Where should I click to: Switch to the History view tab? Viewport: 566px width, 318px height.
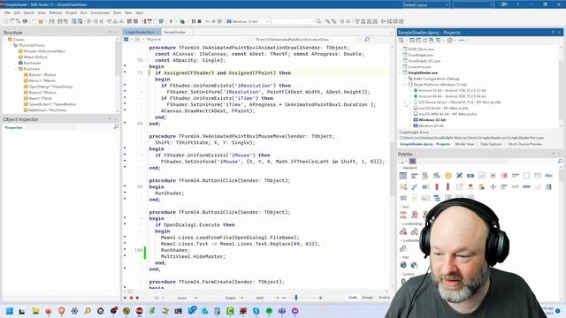tap(385, 298)
